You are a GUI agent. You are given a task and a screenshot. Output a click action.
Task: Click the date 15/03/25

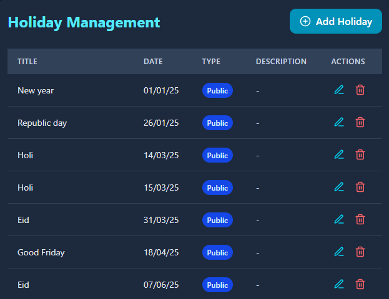pos(161,188)
